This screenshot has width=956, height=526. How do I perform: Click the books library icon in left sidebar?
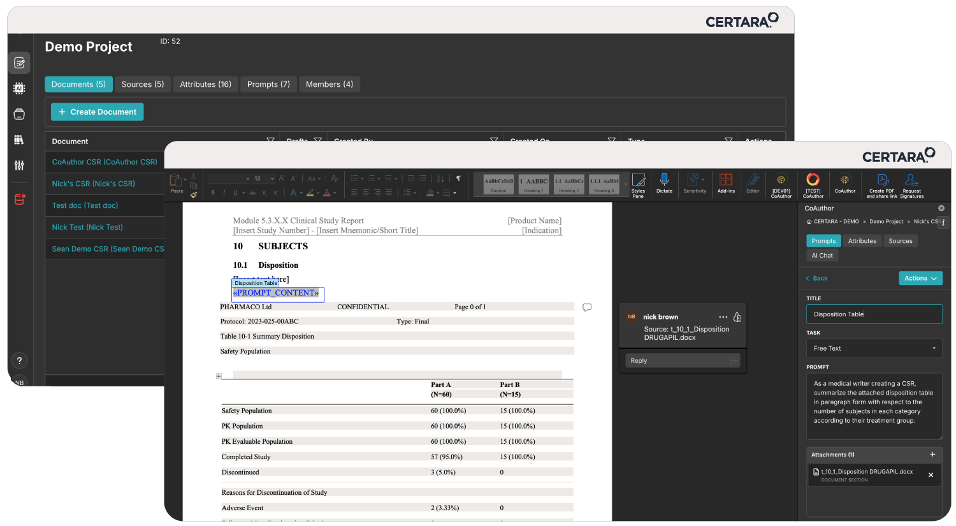(x=19, y=140)
